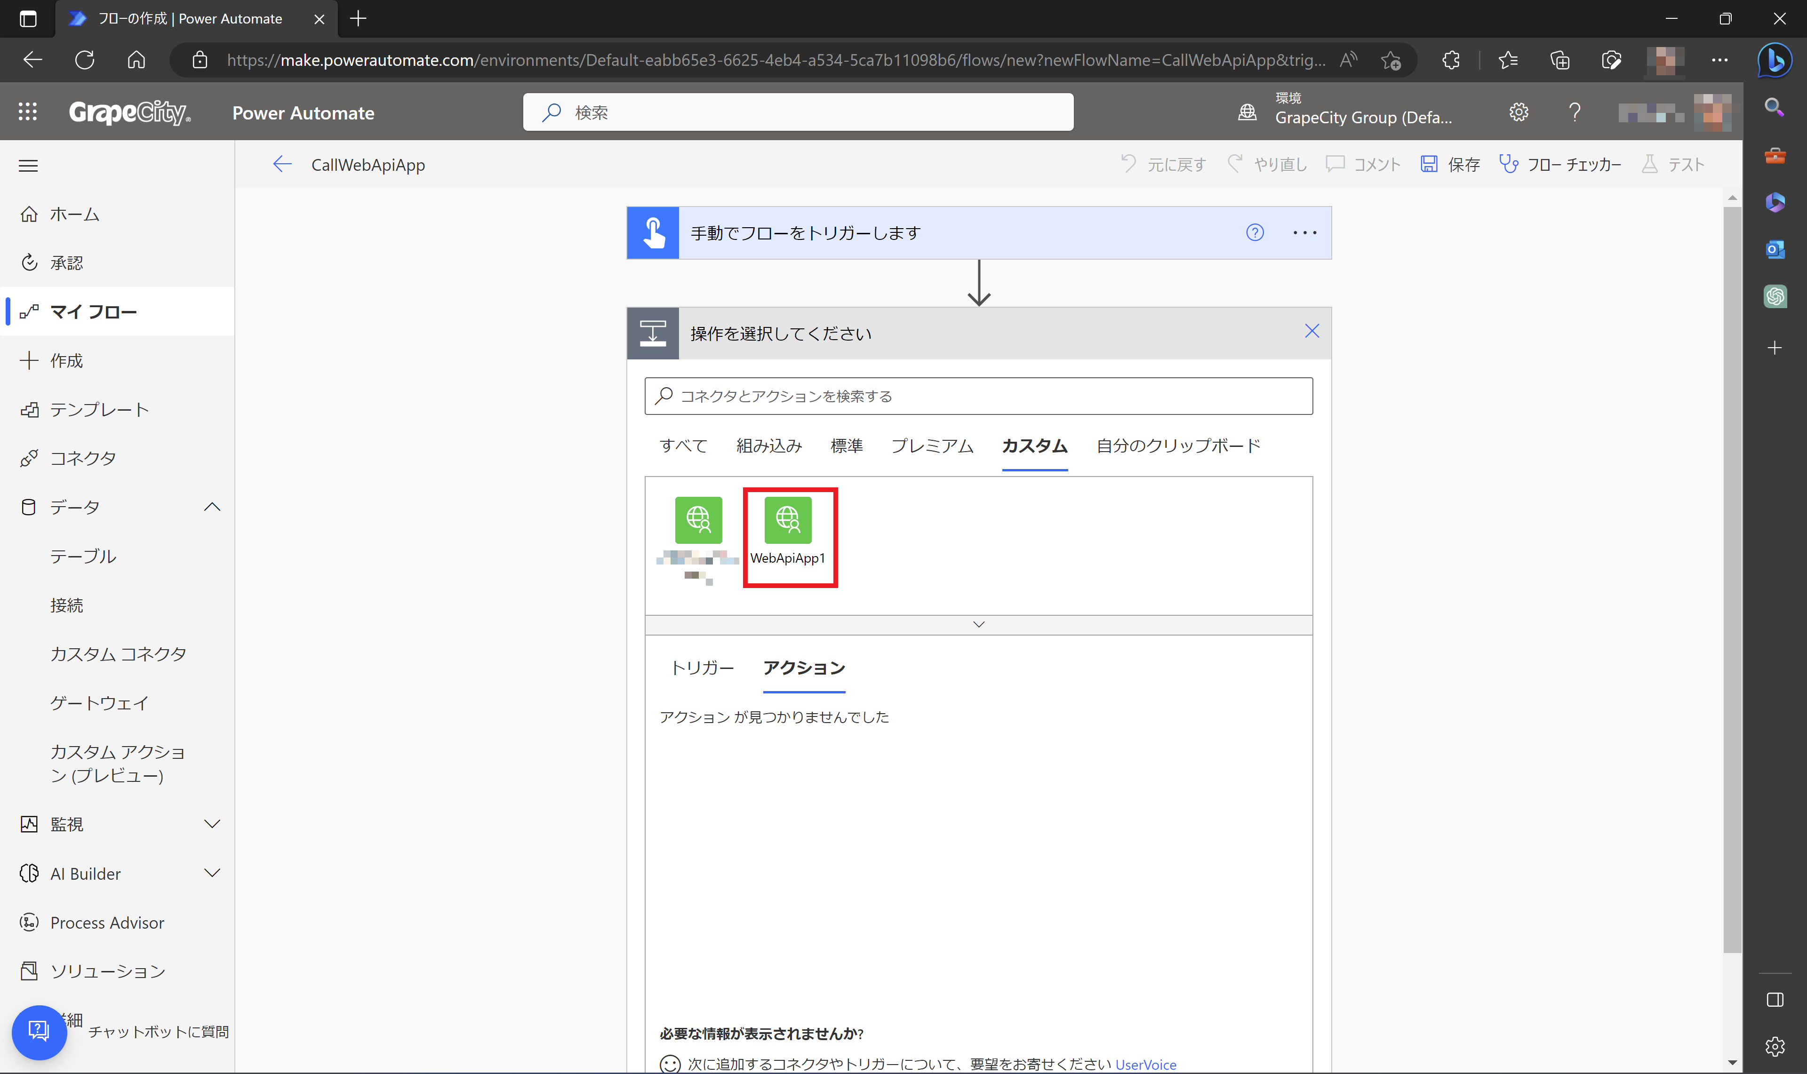Add a new Edge sidebar app
Image resolution: width=1807 pixels, height=1074 pixels.
click(x=1775, y=347)
